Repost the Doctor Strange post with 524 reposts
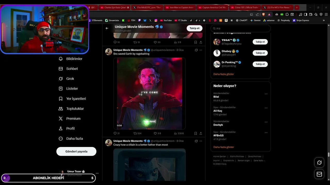This screenshot has height=185, width=330. [137, 133]
